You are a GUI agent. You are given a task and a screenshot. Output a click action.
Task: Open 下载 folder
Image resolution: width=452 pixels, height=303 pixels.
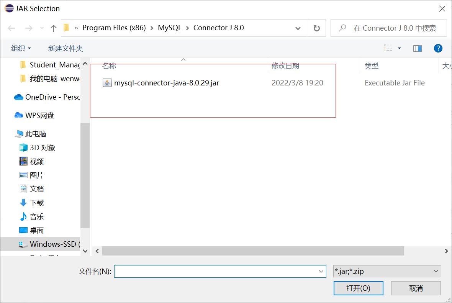(x=31, y=203)
